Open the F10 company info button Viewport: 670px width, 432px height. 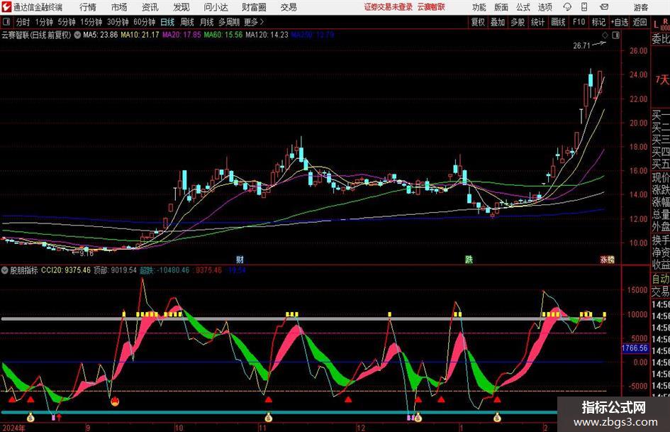[x=579, y=22]
